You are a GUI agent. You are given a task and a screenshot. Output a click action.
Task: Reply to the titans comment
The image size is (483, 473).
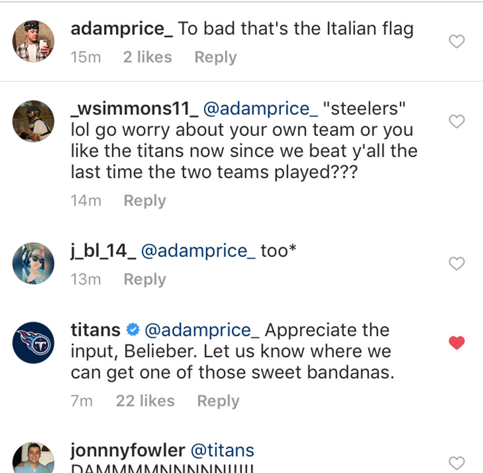[218, 401]
